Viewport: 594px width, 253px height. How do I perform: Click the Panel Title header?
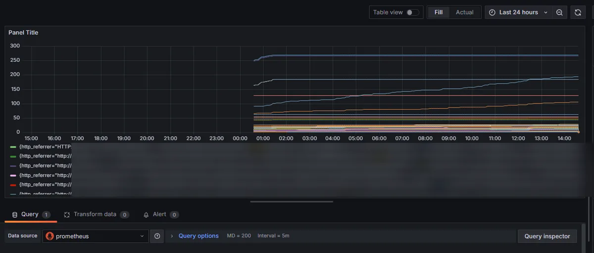click(x=23, y=33)
